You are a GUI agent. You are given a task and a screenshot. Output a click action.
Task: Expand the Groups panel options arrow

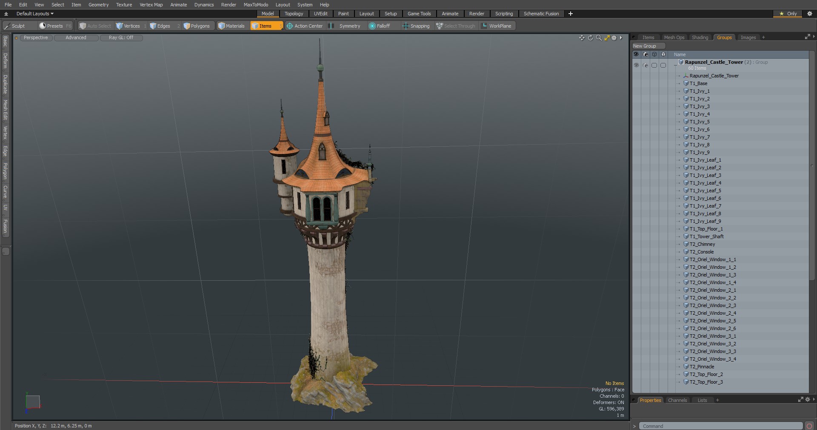click(814, 37)
